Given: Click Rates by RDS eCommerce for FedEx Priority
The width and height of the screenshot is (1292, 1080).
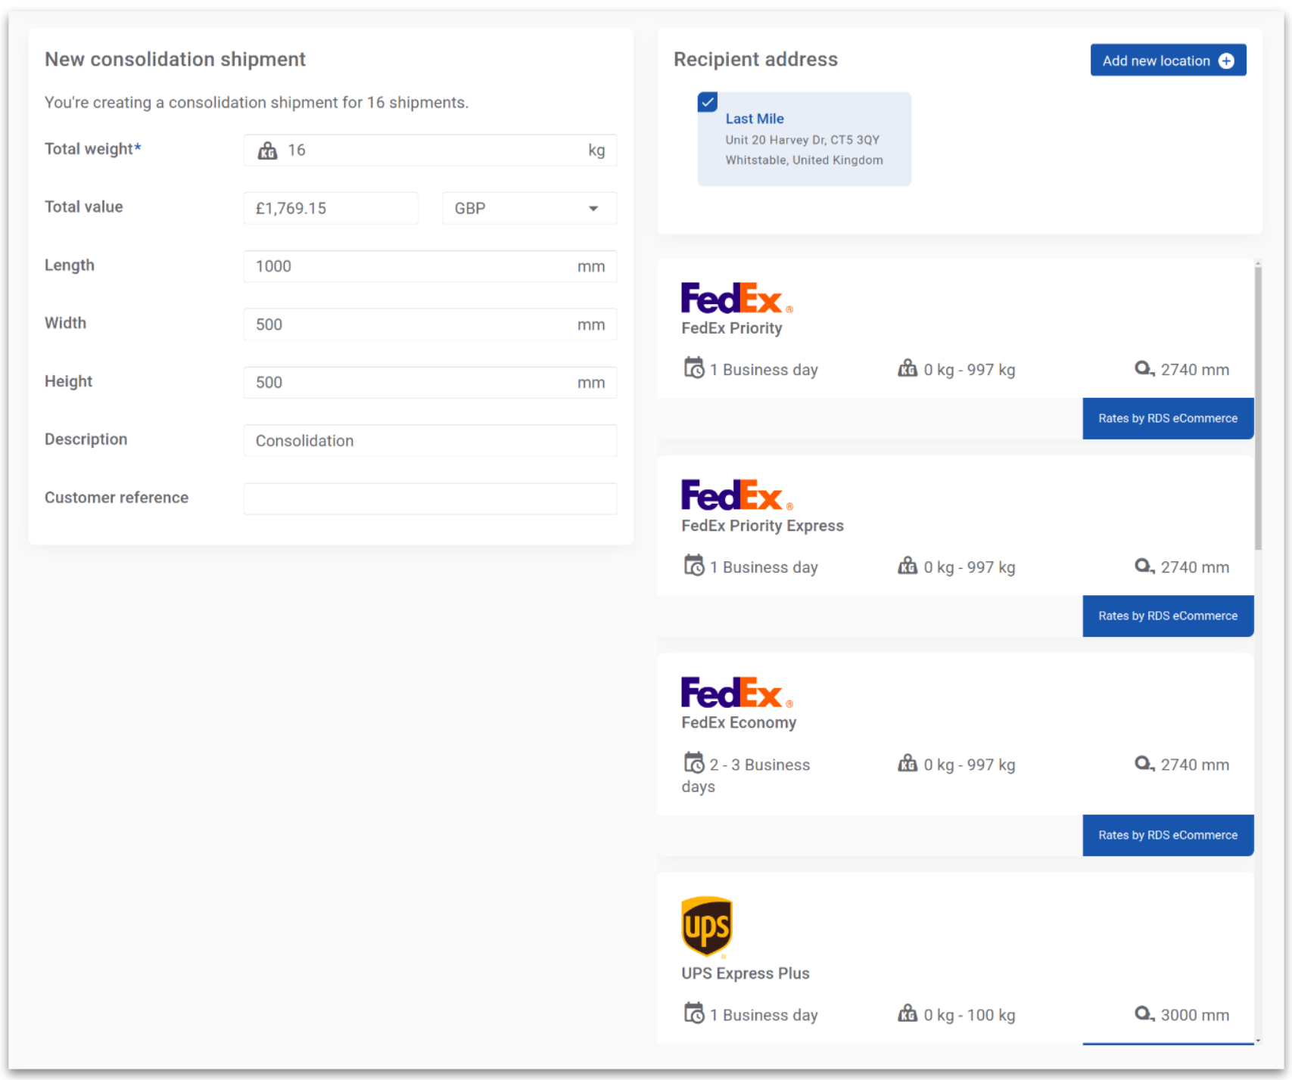Looking at the screenshot, I should point(1167,418).
